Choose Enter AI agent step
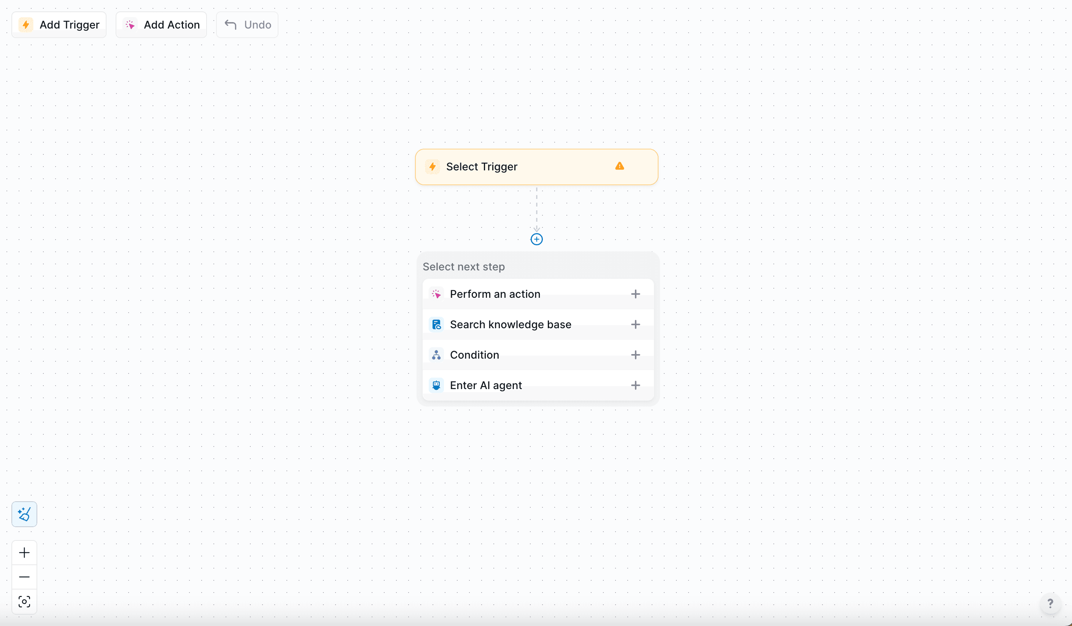 (x=538, y=385)
